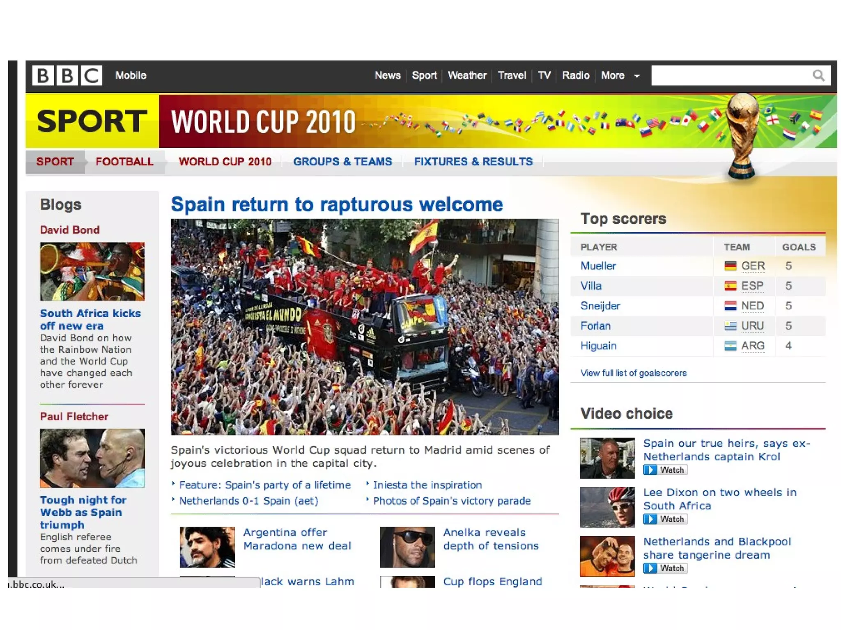Click the Spanish flag icon beside ESP
This screenshot has width=841, height=630.
[x=730, y=286]
